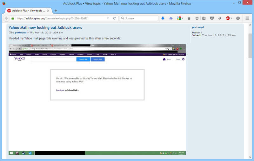This screenshot has height=161, width=254.
Task: Maximize the Firefox window
Action: coord(240,3)
